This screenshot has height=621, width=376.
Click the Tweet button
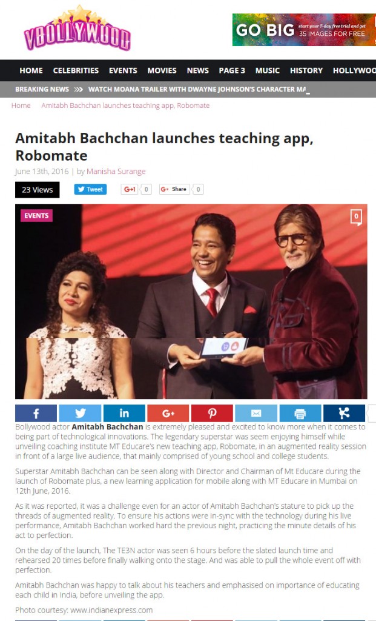[x=90, y=189]
